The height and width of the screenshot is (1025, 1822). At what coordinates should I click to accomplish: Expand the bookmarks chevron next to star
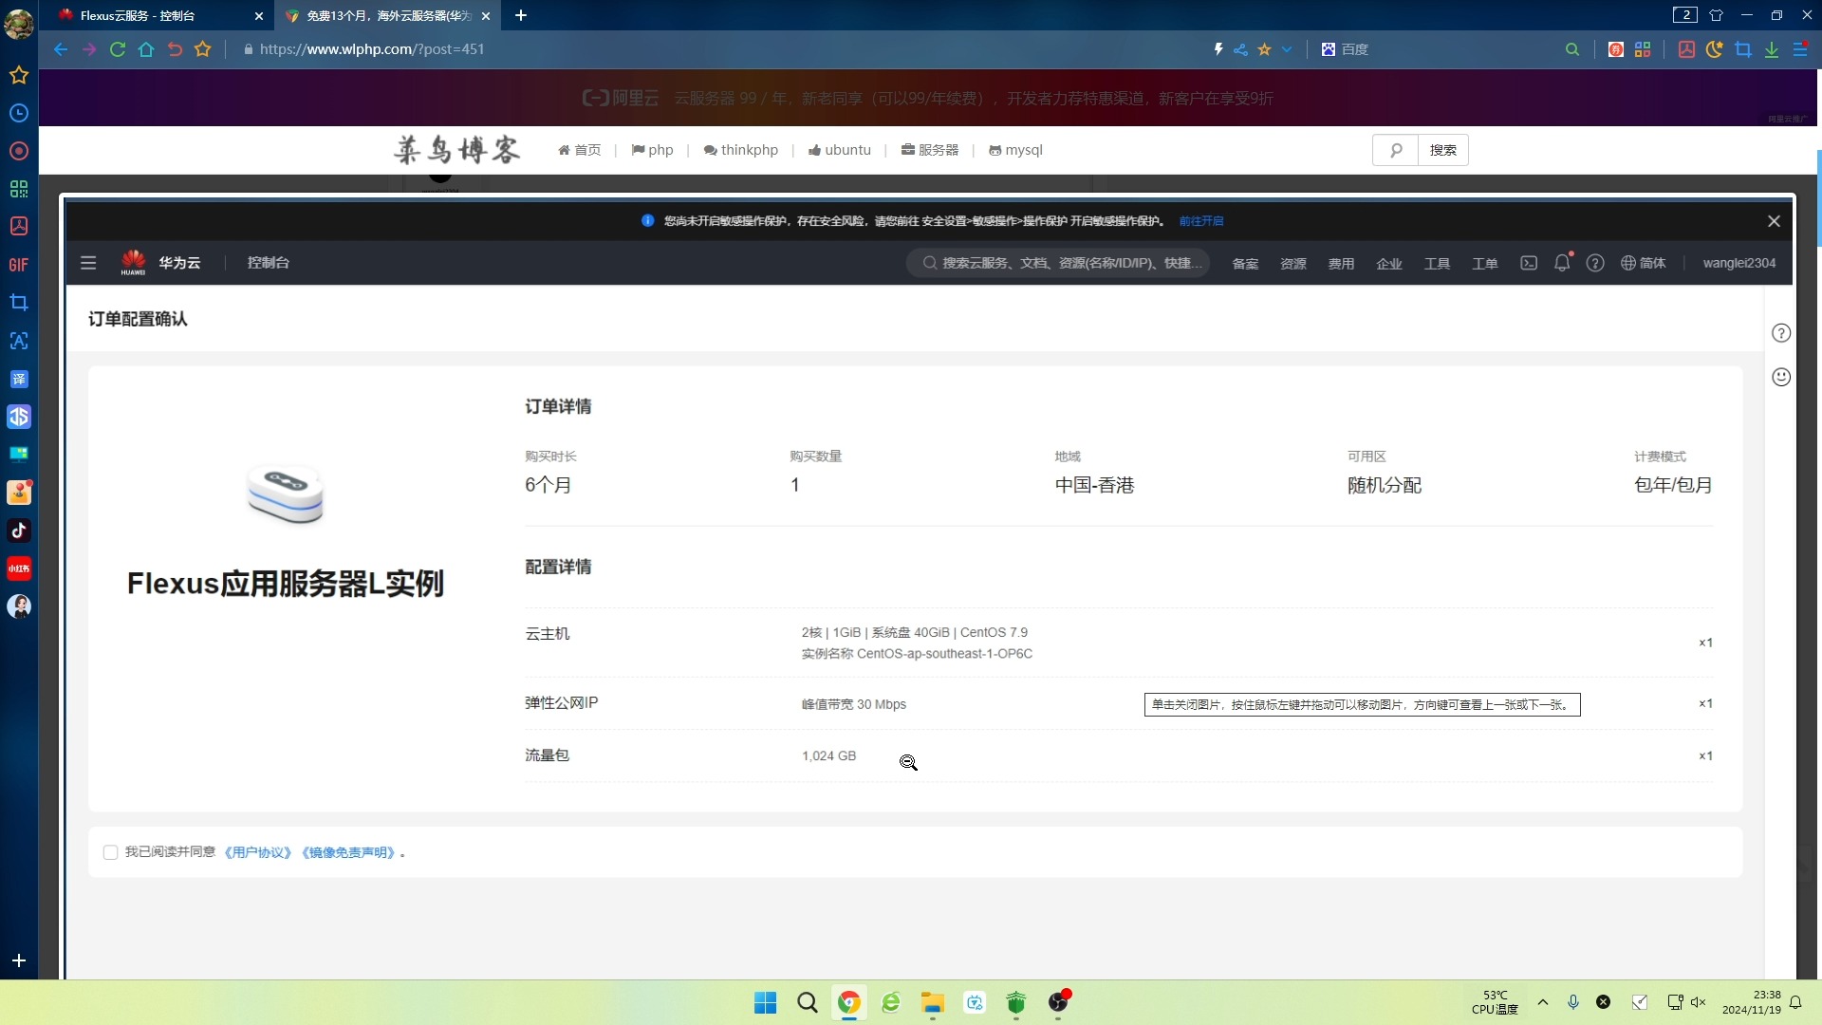[x=1287, y=49]
